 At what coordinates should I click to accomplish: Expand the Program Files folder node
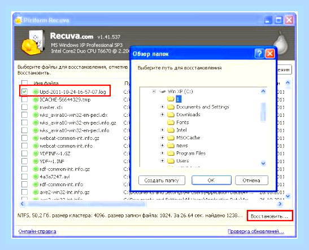[x=162, y=153]
